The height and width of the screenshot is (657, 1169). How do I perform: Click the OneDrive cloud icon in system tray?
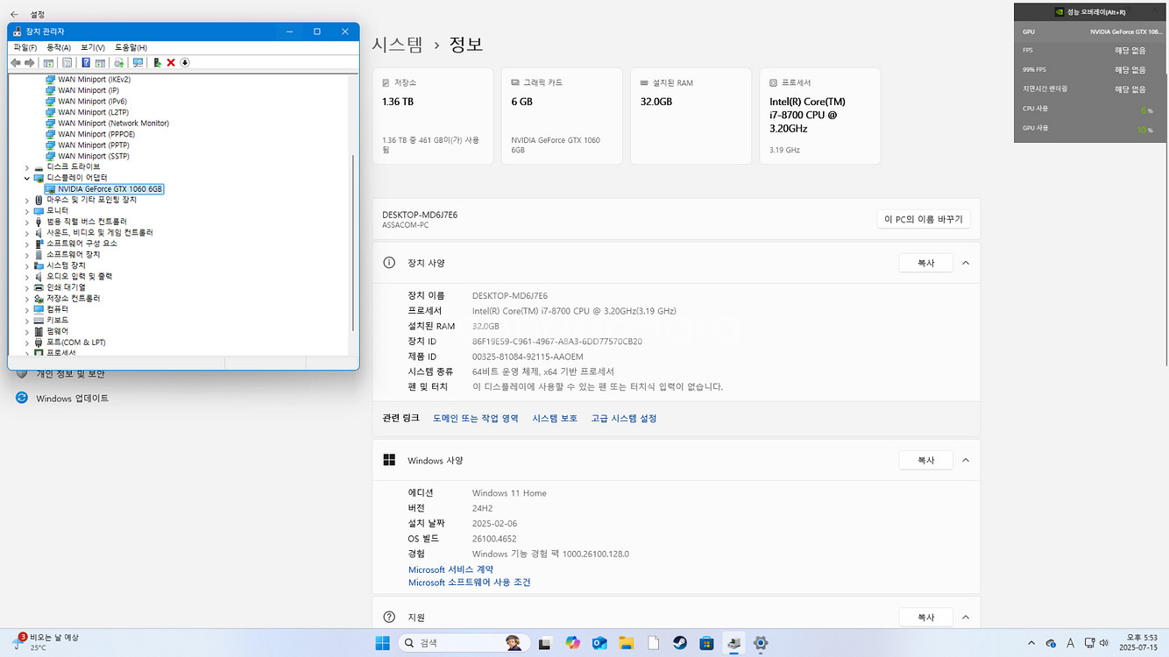pos(1052,643)
